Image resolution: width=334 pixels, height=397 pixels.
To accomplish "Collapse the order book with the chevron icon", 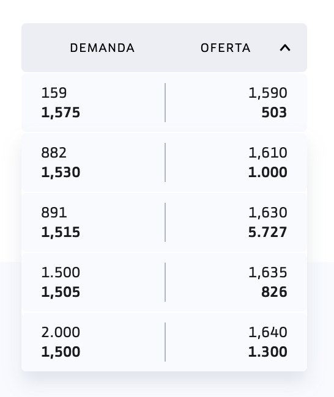I will pos(285,48).
